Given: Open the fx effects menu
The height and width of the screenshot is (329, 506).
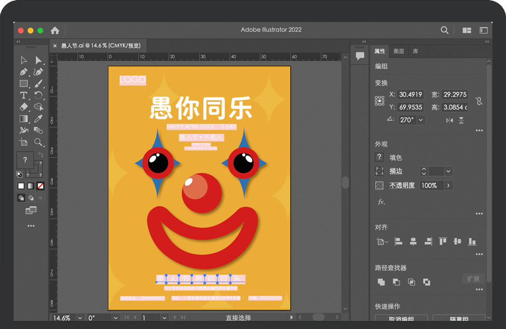Looking at the screenshot, I should click(381, 202).
